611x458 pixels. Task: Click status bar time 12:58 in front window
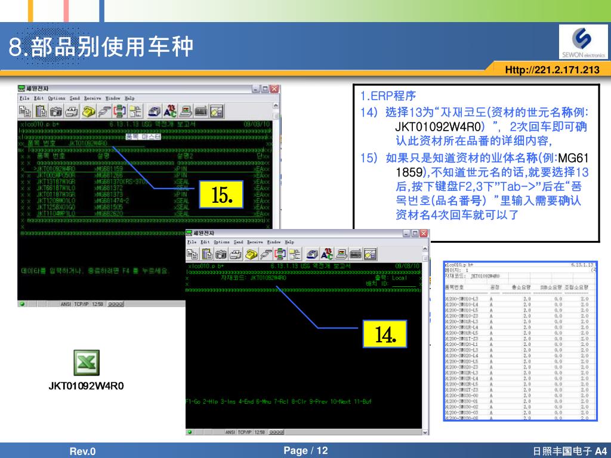point(260,432)
